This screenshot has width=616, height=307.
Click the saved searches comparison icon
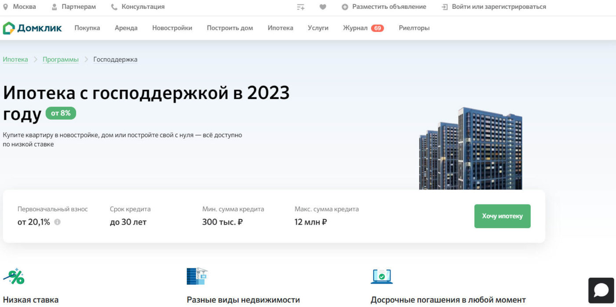301,7
